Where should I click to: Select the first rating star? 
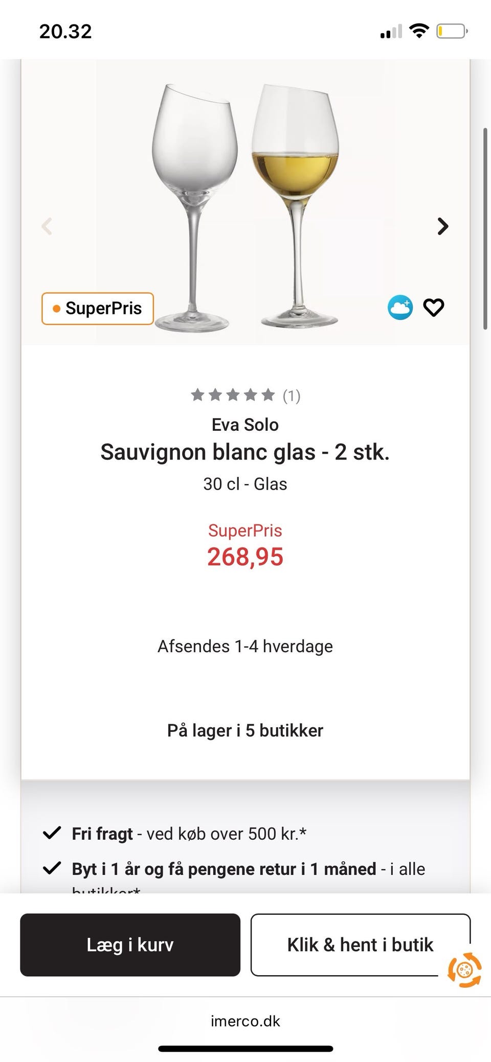tap(197, 395)
